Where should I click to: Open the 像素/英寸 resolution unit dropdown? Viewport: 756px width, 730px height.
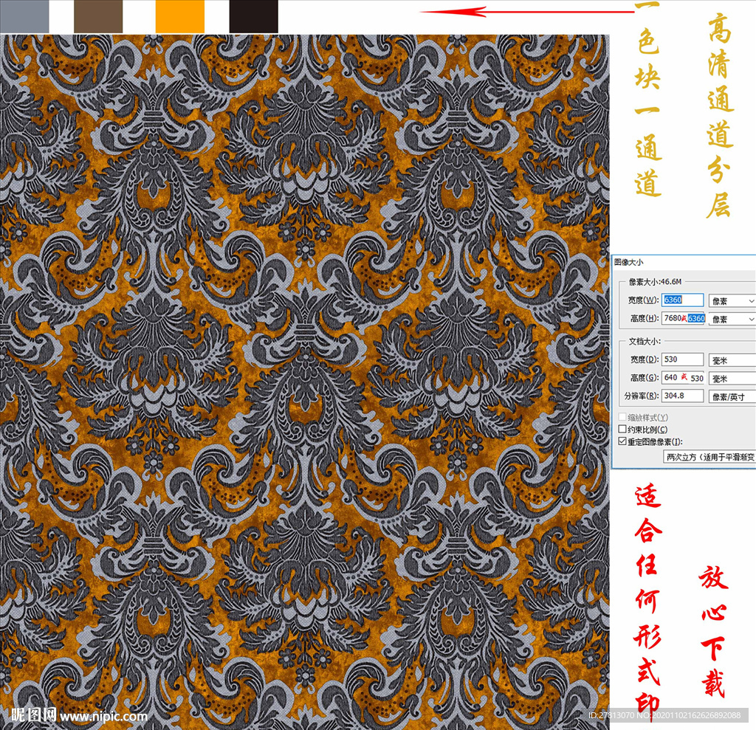pyautogui.click(x=732, y=397)
